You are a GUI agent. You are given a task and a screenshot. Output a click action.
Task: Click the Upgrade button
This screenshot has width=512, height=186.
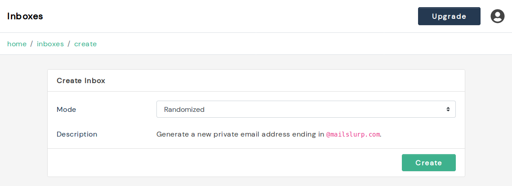[x=449, y=16]
